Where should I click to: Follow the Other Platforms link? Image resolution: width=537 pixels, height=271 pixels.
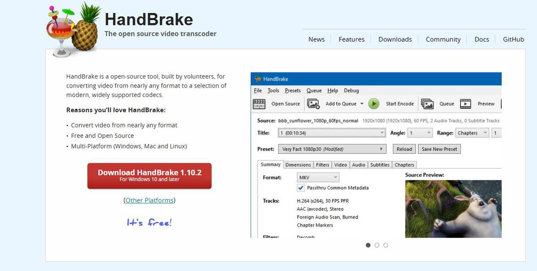[x=149, y=200]
